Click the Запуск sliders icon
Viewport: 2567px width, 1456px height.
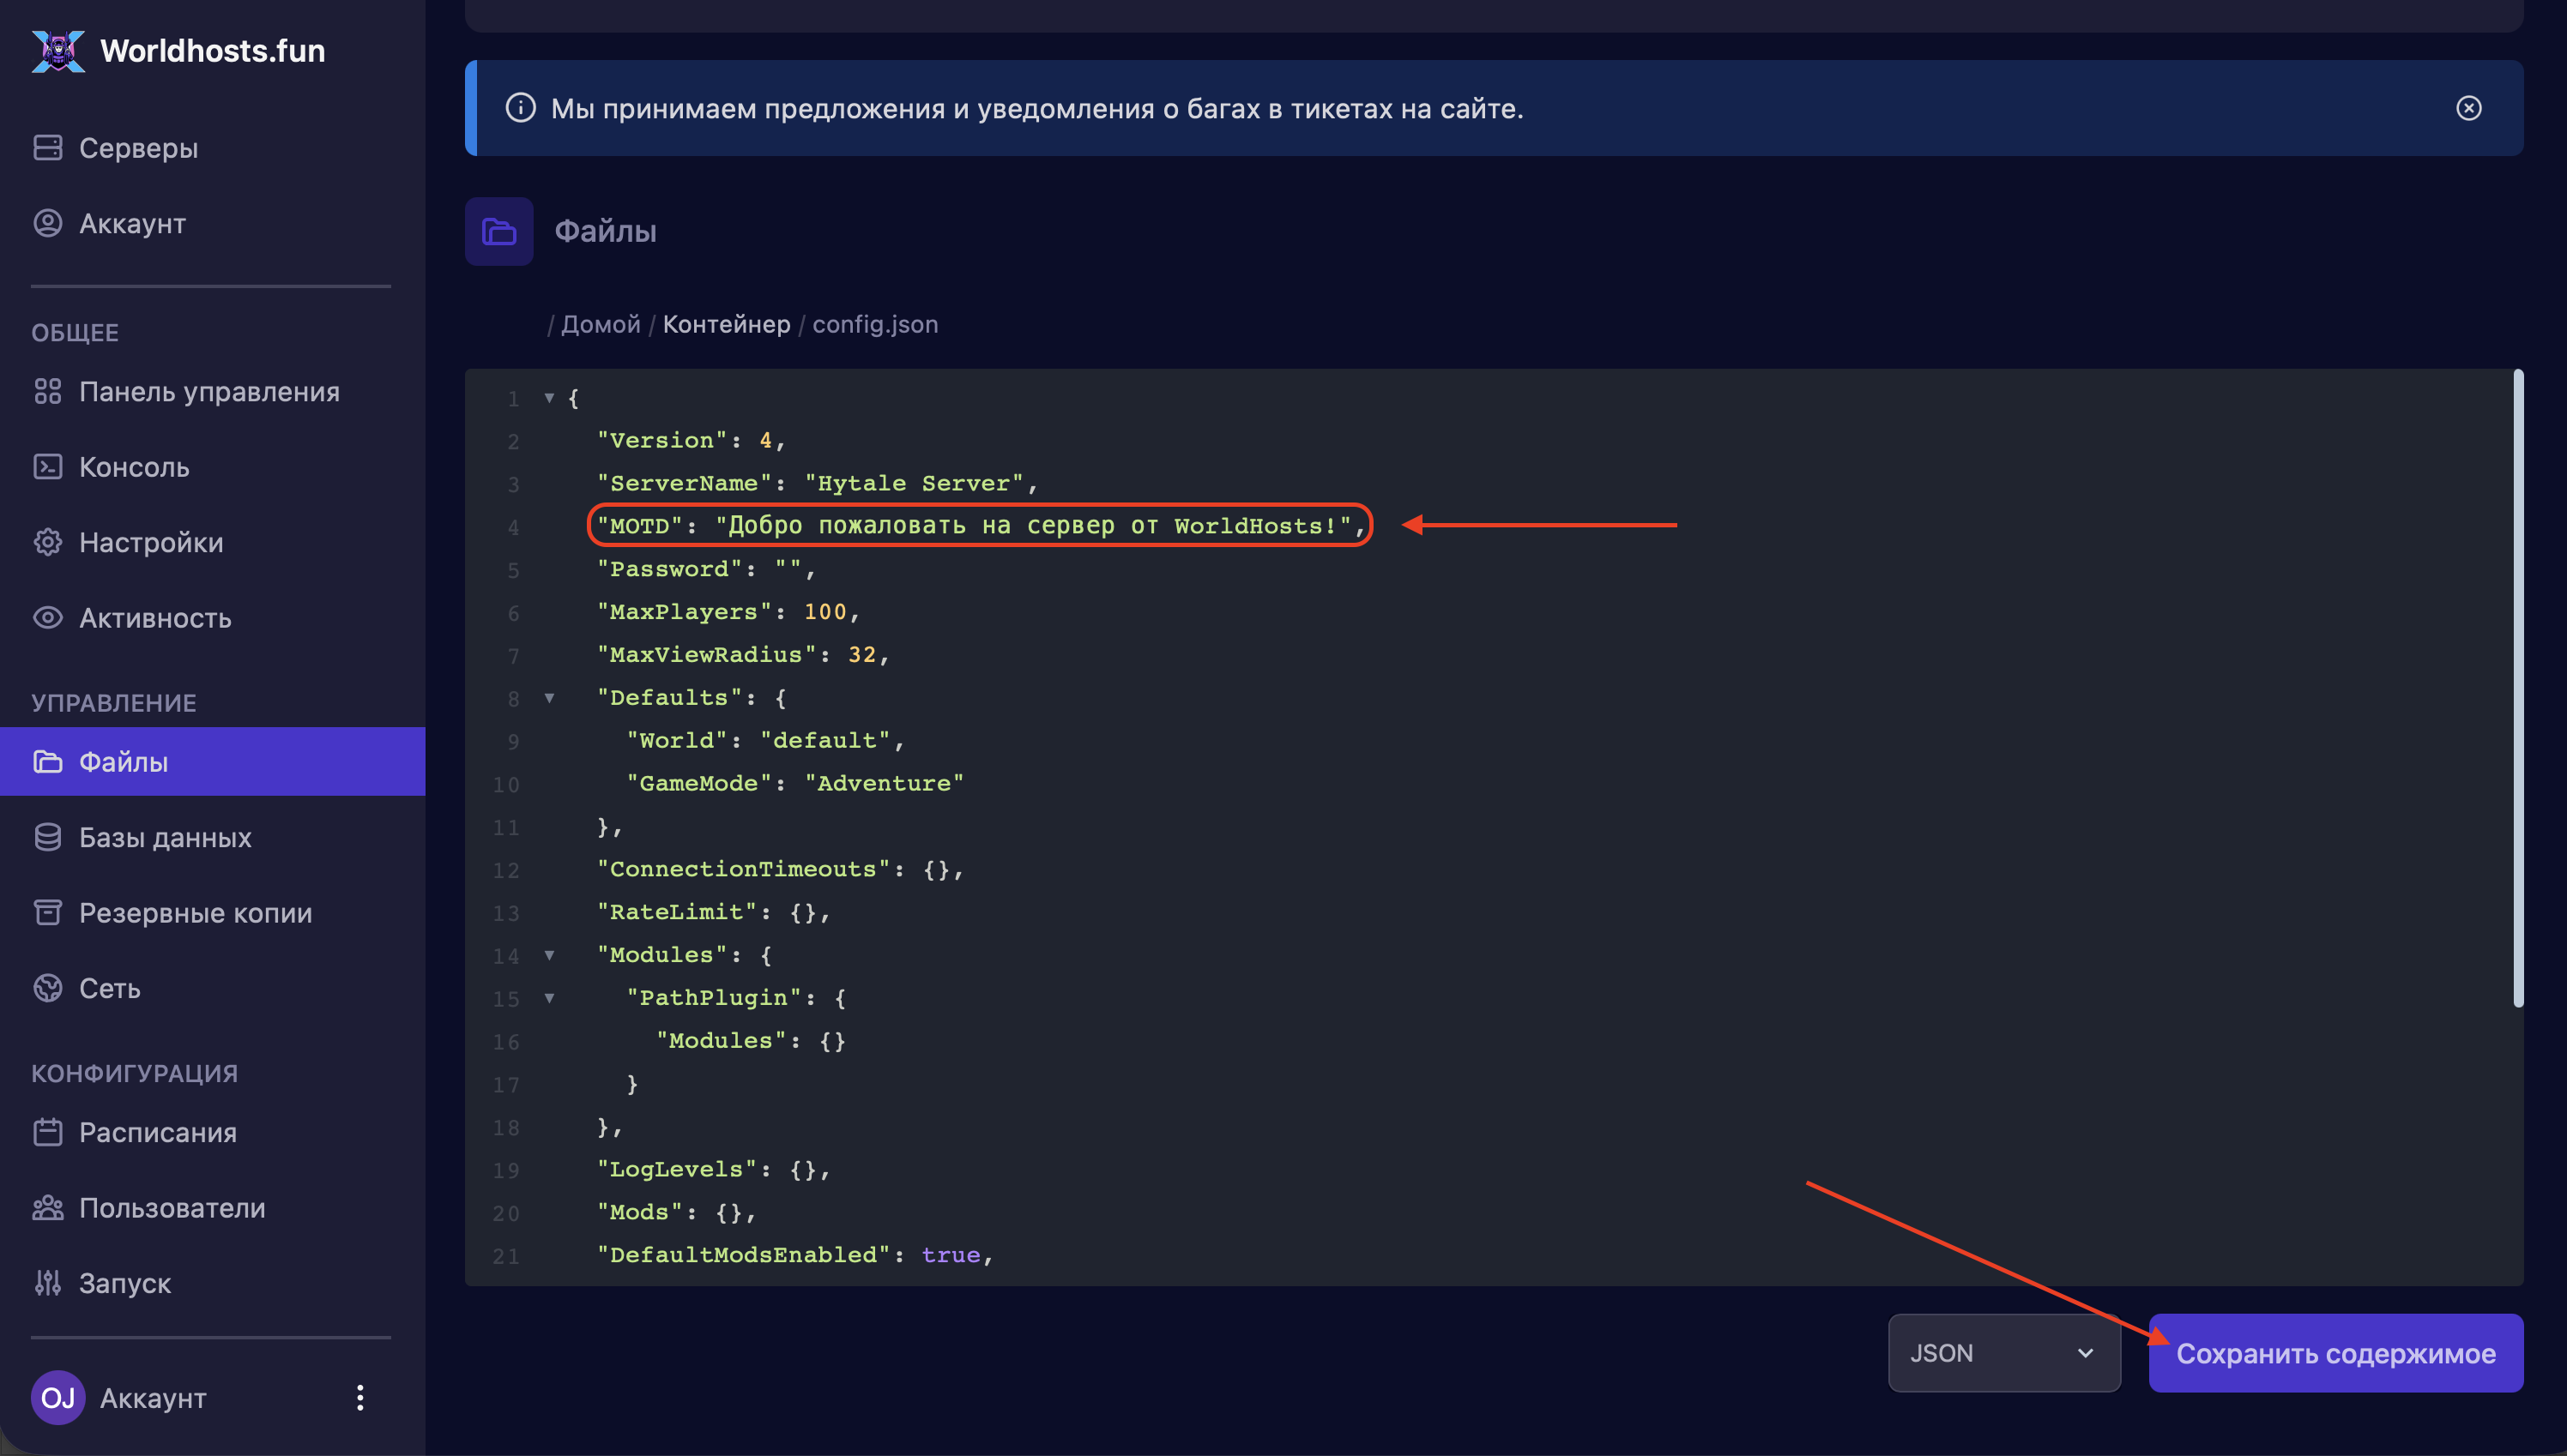click(47, 1283)
